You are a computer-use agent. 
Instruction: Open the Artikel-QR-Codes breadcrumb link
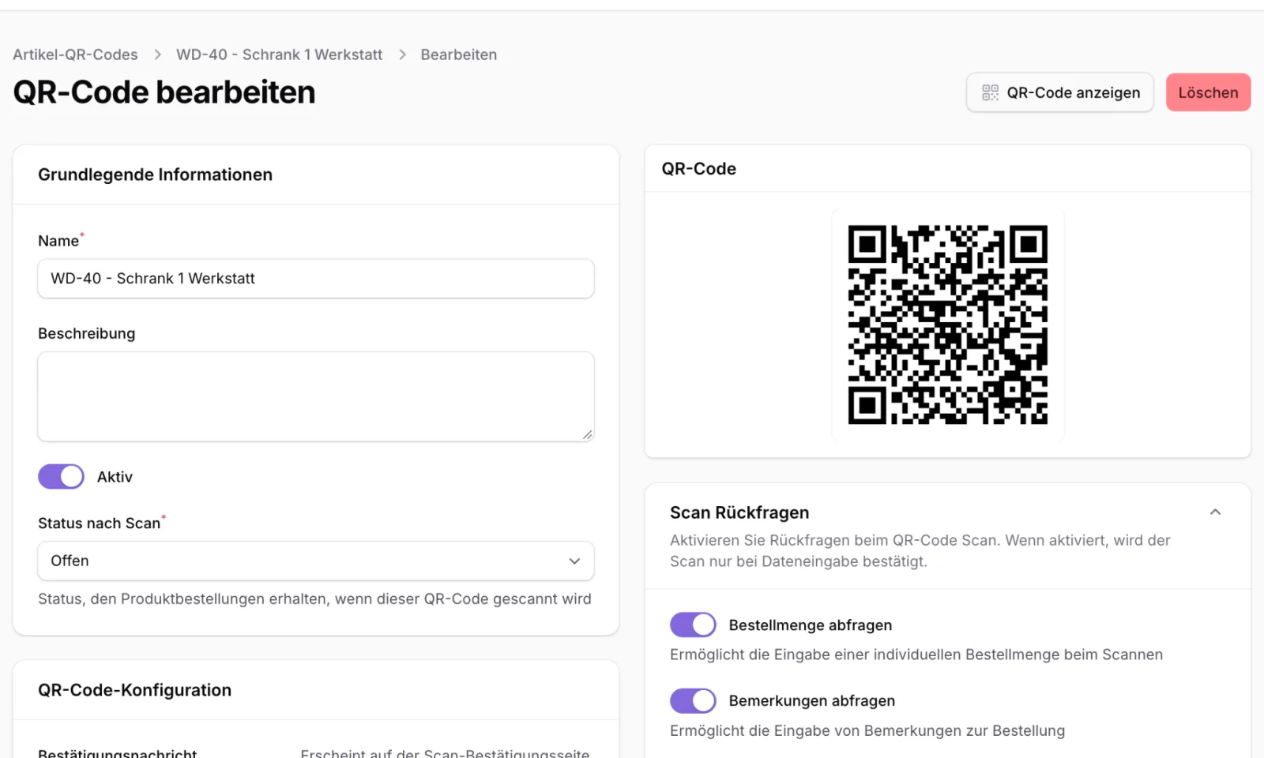click(75, 54)
